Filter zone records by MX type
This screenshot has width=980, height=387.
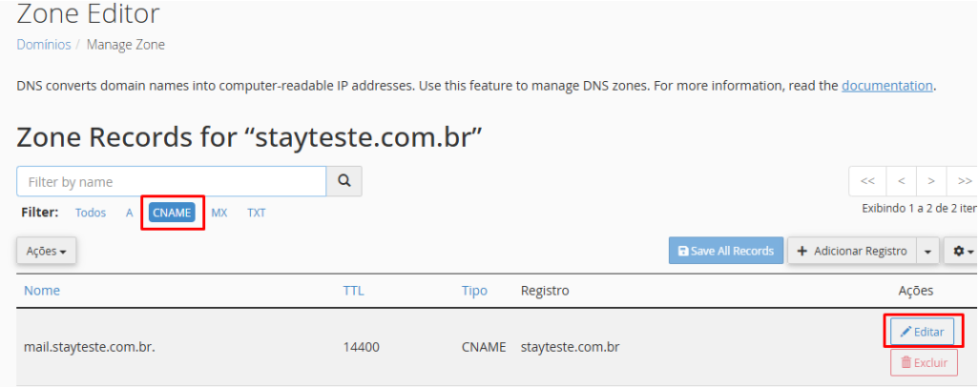pos(219,213)
